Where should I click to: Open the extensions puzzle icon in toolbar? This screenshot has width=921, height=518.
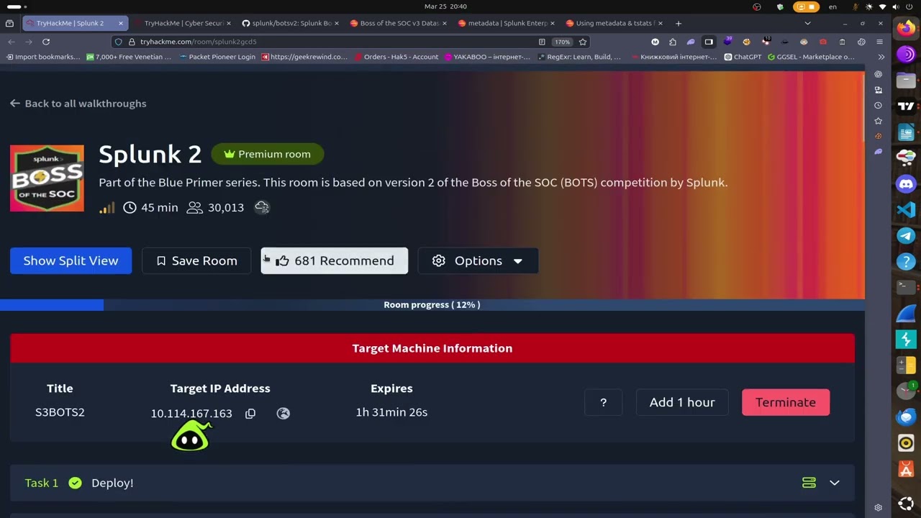pyautogui.click(x=672, y=42)
